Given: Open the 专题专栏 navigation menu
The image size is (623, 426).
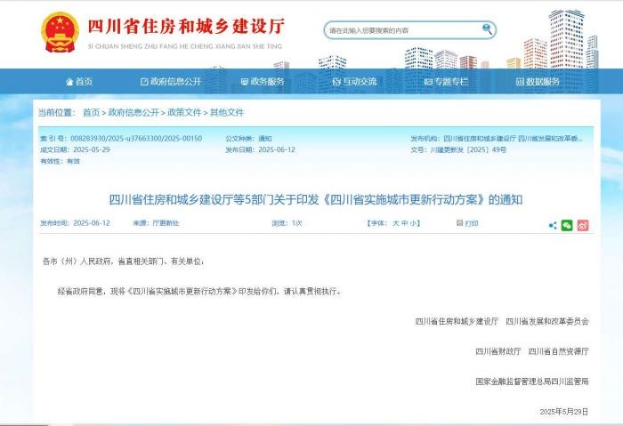Looking at the screenshot, I should pos(446,82).
